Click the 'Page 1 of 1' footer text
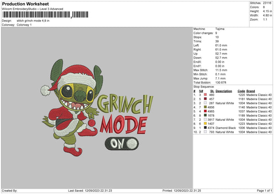The image size is (274, 194). tap(264, 191)
